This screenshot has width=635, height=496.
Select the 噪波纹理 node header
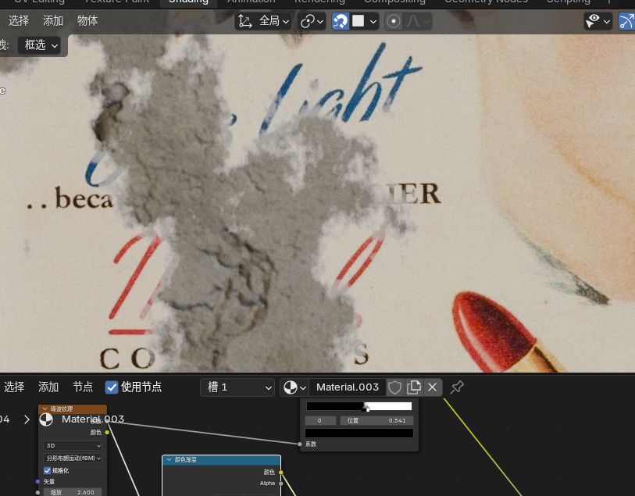(x=73, y=409)
